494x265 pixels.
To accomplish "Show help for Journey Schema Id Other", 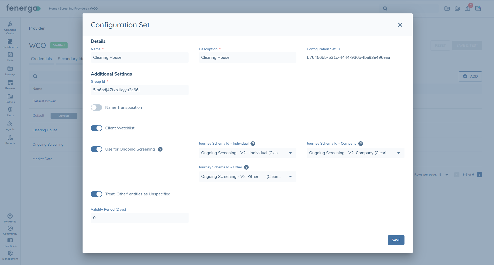I will click(x=246, y=167).
